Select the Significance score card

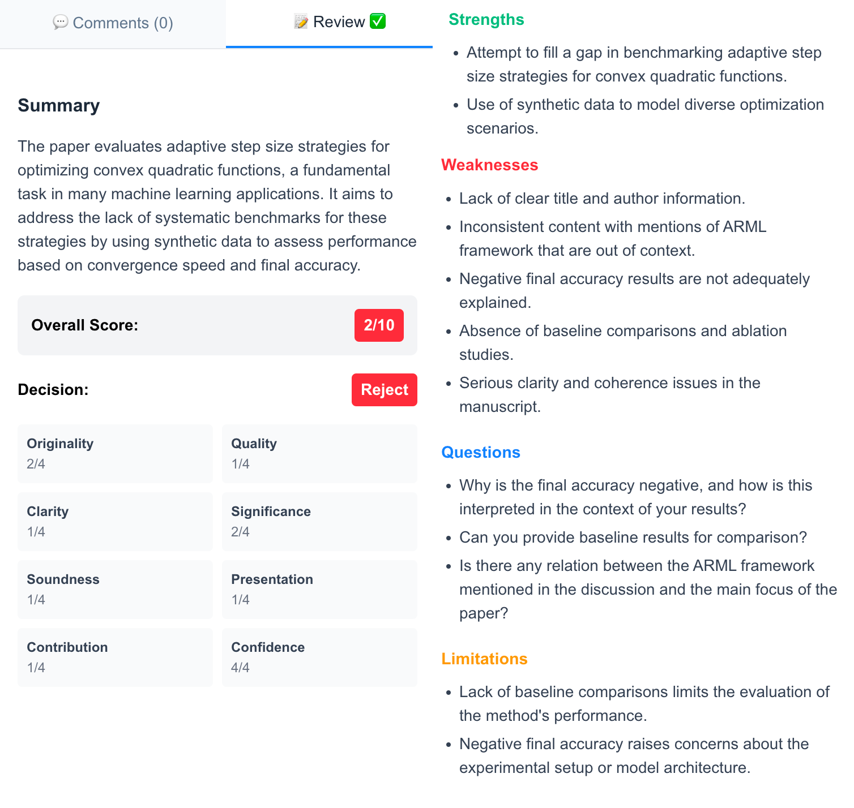click(319, 521)
